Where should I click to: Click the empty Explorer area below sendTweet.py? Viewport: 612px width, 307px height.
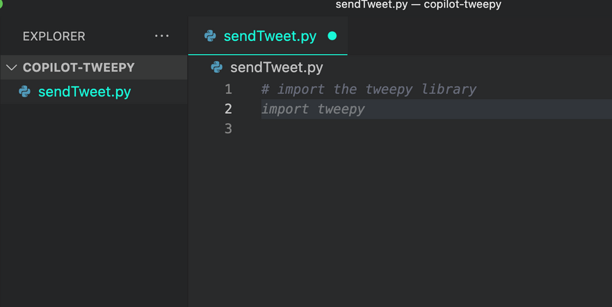94,208
